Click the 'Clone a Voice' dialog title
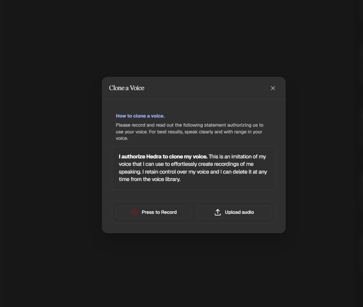The height and width of the screenshot is (307, 363). [x=127, y=88]
